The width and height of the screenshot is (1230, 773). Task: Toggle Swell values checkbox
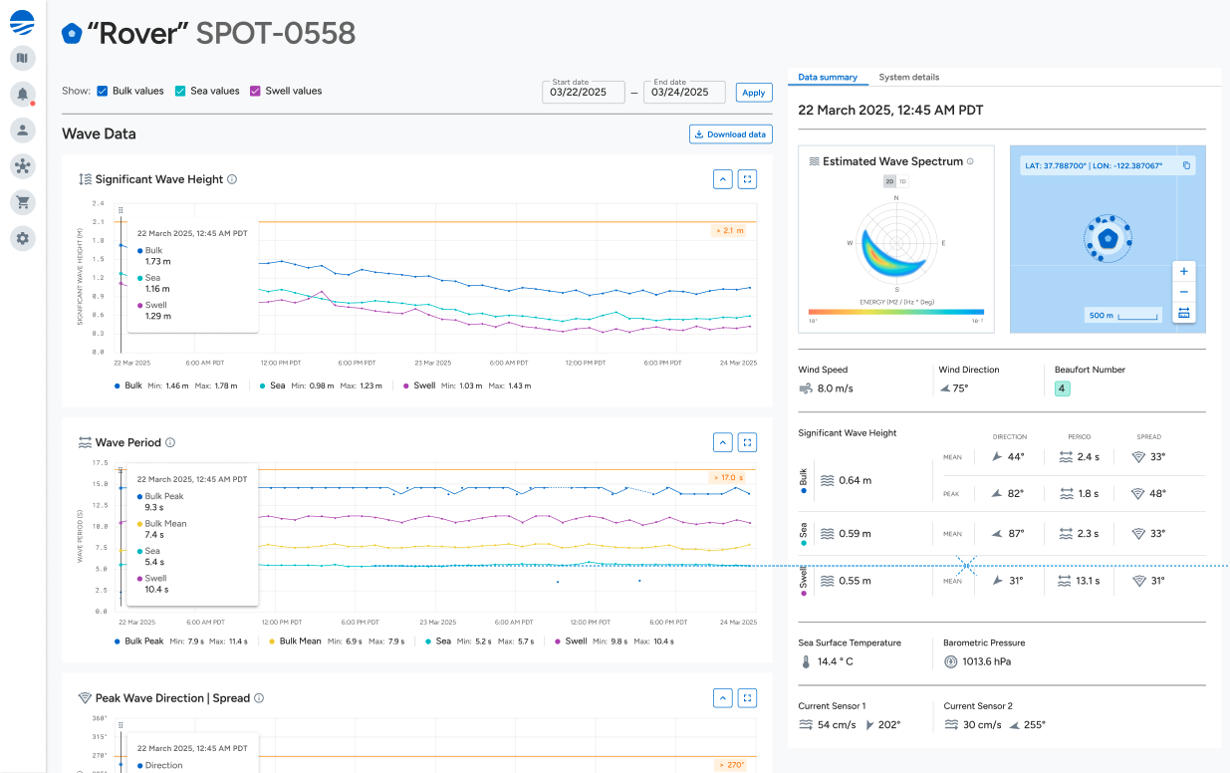(255, 91)
